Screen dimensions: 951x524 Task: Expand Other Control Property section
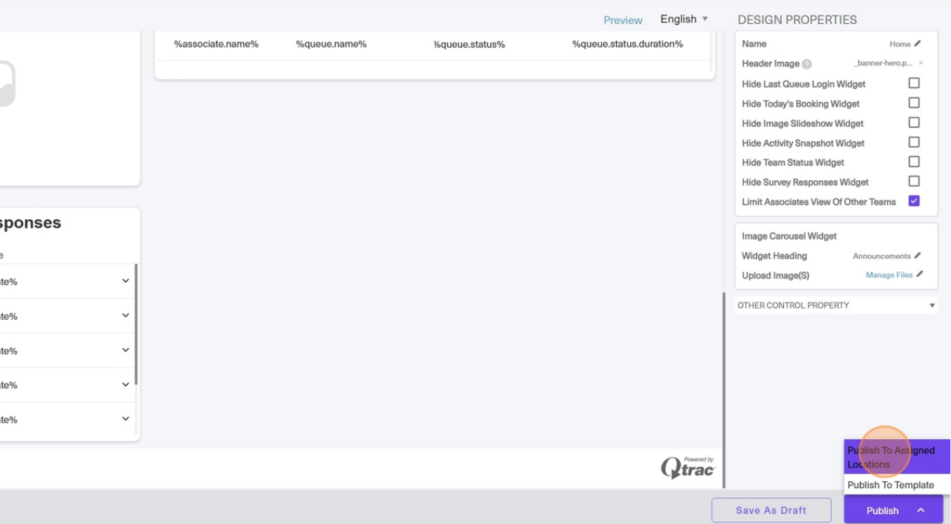pos(836,305)
